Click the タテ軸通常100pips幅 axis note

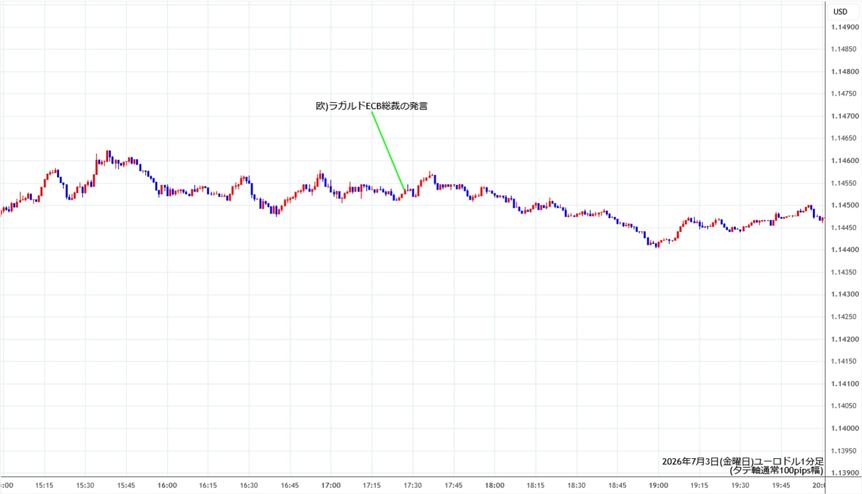point(776,471)
